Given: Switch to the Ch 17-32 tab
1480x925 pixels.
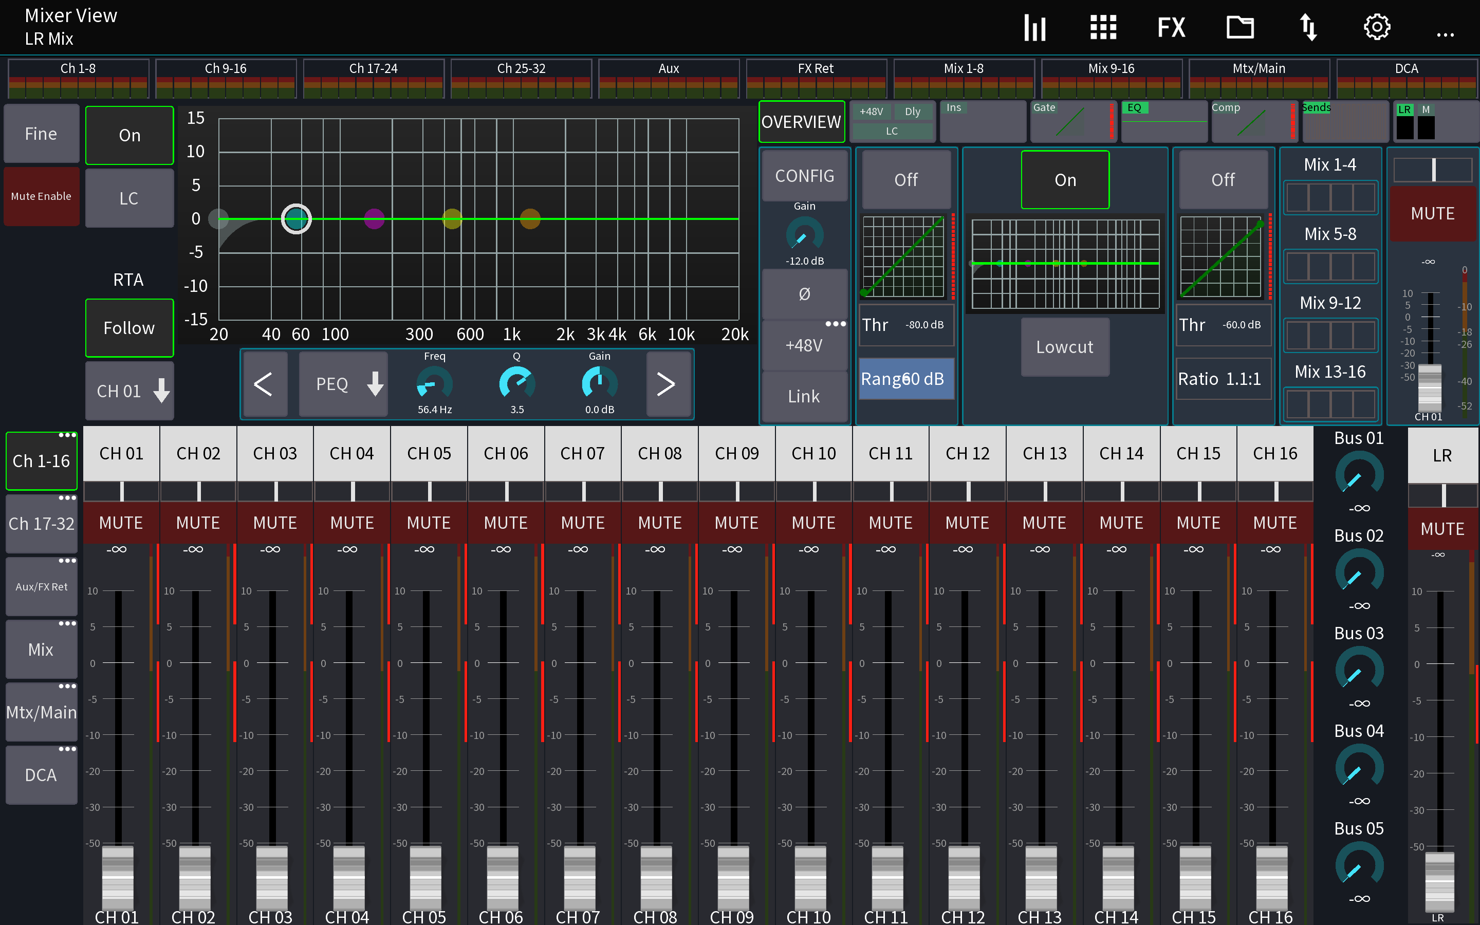Looking at the screenshot, I should click(41, 523).
